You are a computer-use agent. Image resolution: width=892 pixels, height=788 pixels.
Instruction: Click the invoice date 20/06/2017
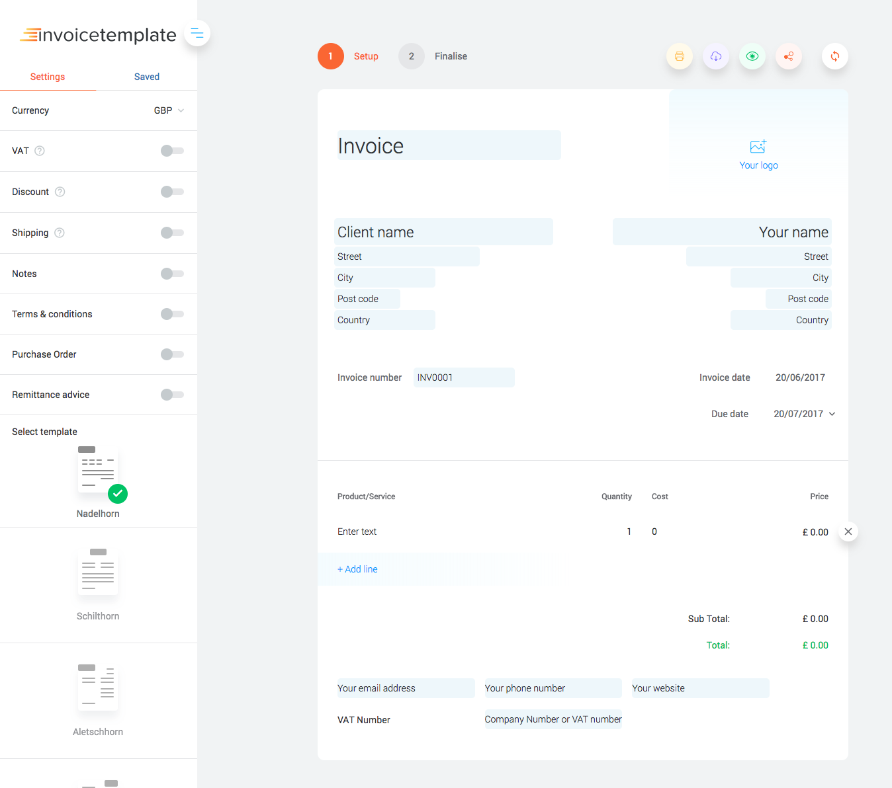(x=800, y=377)
